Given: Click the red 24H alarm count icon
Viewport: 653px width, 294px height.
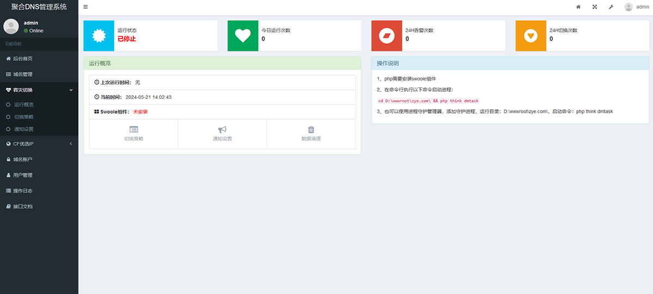Looking at the screenshot, I should 386,36.
